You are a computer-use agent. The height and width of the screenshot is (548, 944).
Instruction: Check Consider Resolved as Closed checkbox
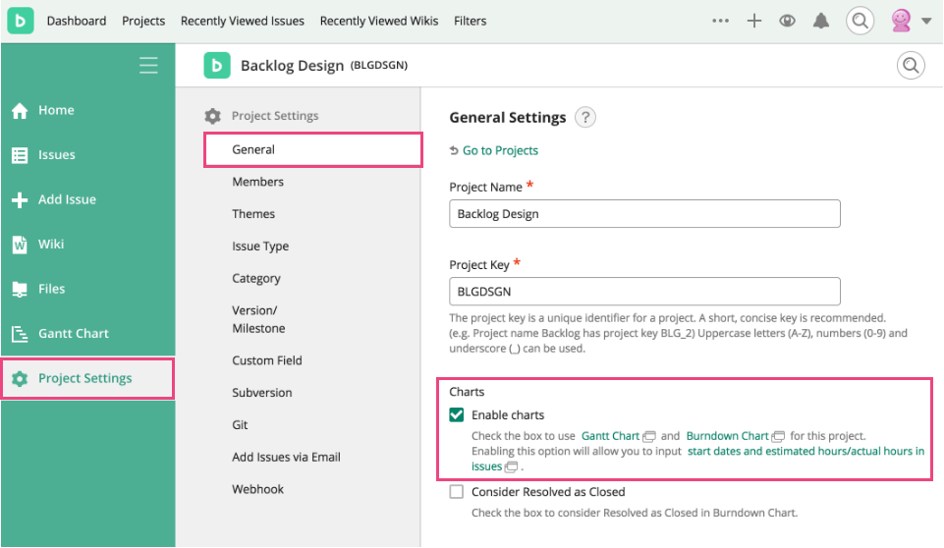point(457,491)
